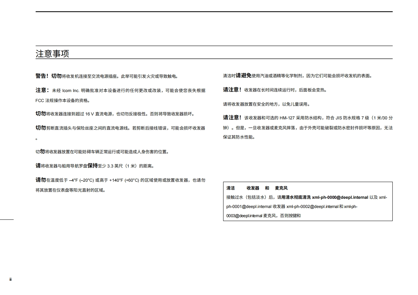
Task: Click the bold 清洁 box heading
Action: coord(231,188)
